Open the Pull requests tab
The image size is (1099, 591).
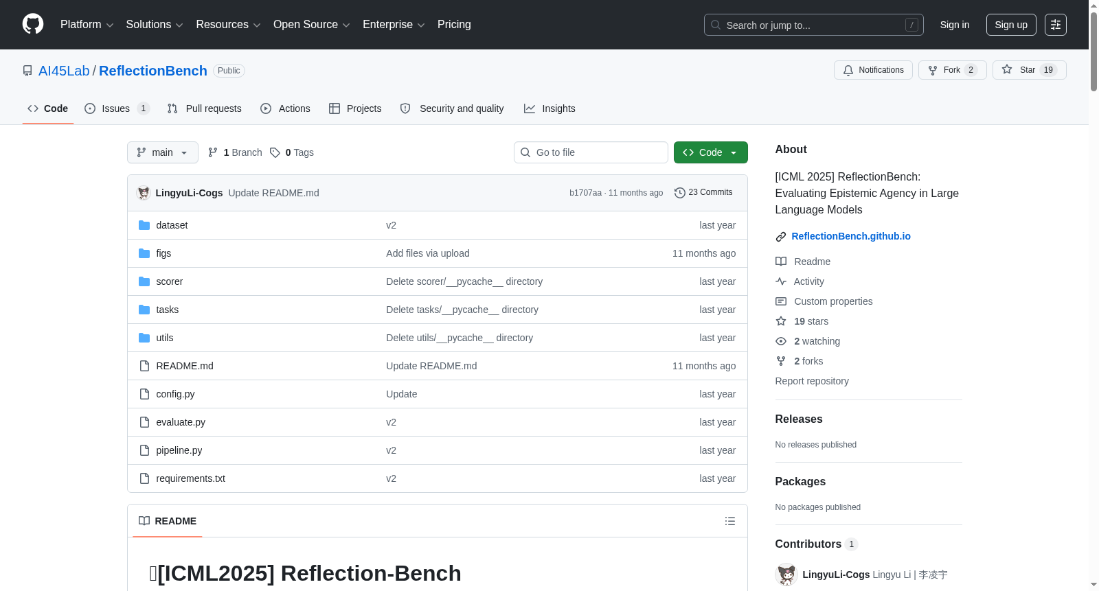[x=205, y=108]
